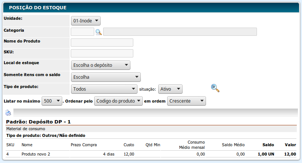Image resolution: width=302 pixels, height=163 pixels.
Task: Click the 1,00 UN saldo value
Action: tap(266, 154)
